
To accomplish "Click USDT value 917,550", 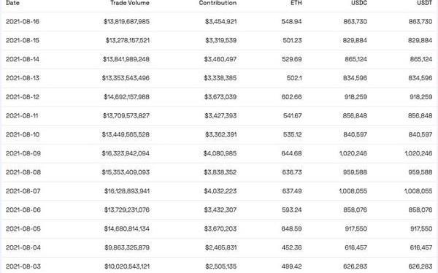I will point(421,229).
